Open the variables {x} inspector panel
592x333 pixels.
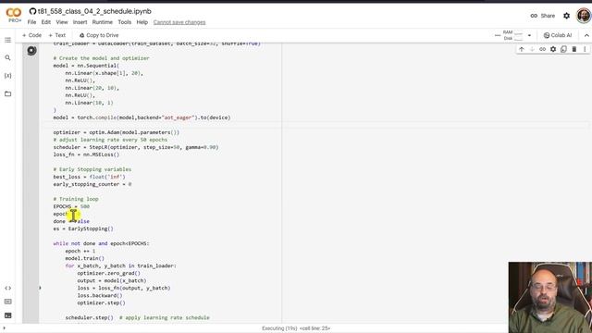point(7,76)
